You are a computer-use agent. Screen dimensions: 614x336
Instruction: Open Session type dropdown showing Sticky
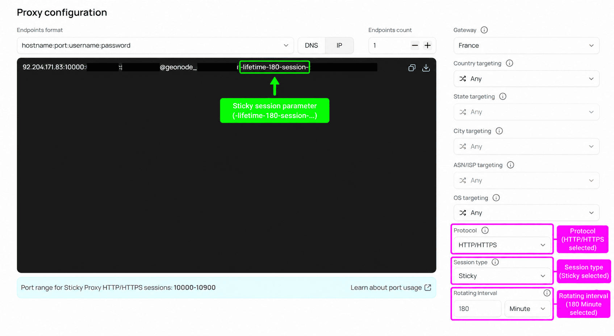(502, 276)
